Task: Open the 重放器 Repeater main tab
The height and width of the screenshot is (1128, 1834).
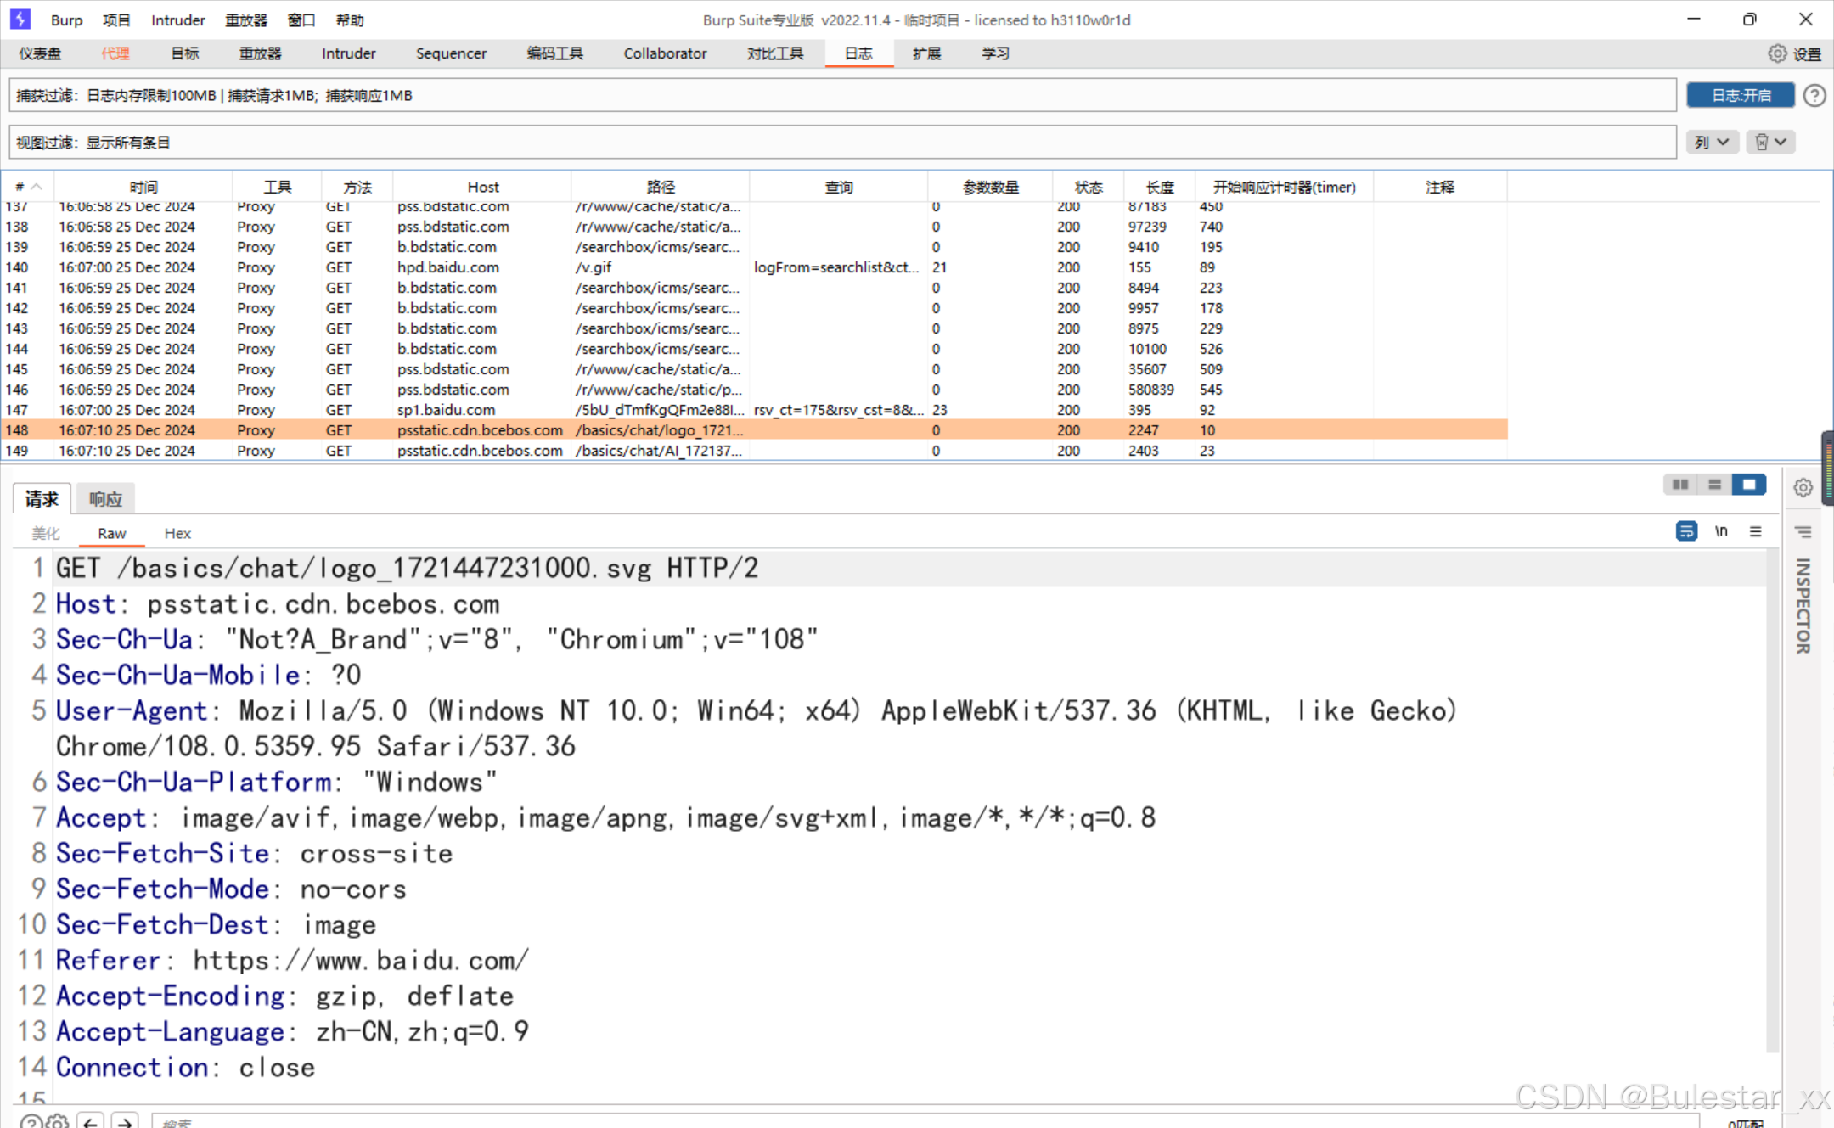Action: pos(260,53)
